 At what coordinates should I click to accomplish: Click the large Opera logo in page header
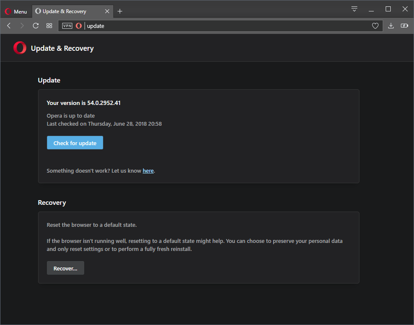tap(20, 48)
